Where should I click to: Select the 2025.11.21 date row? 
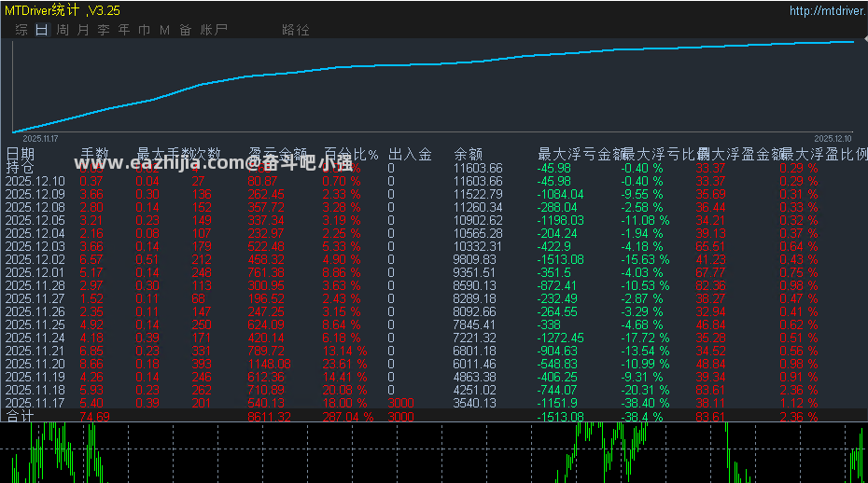click(x=35, y=351)
